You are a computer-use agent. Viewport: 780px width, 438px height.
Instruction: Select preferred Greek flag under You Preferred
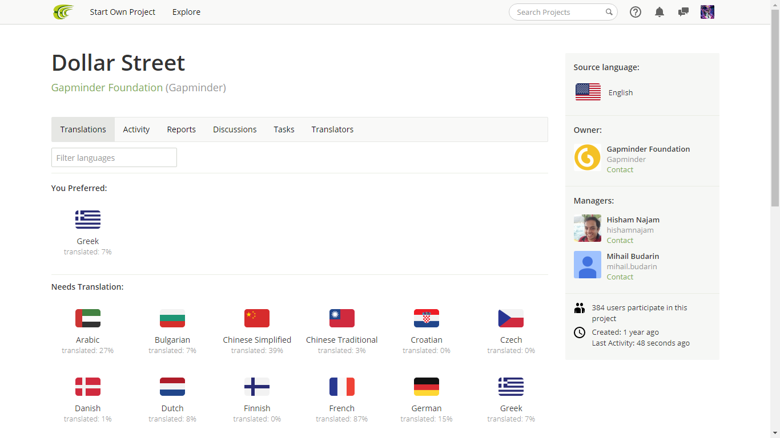point(88,220)
